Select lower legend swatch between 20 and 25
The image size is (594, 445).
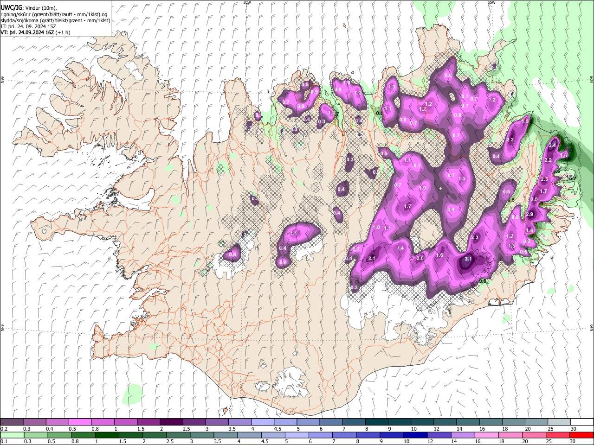click(534, 435)
